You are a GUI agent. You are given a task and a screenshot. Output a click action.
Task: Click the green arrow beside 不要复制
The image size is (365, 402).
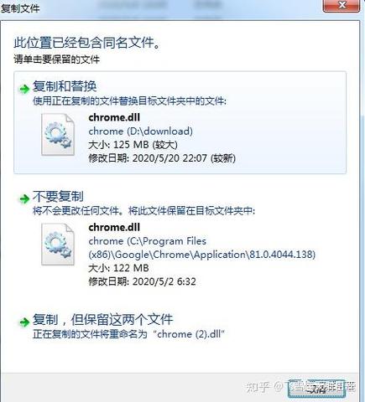(x=24, y=198)
